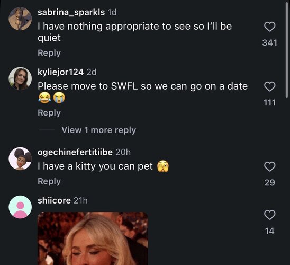
Task: Open username kyliejor124
Action: 60,72
